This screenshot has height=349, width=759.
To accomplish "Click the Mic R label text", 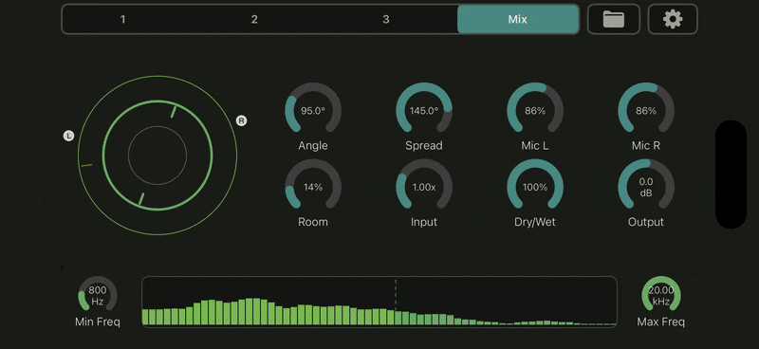I will 646,146.
